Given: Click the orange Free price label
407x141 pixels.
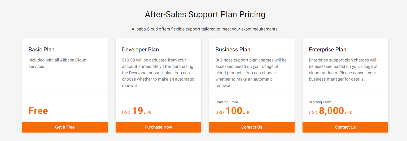Looking at the screenshot, I should [38, 111].
